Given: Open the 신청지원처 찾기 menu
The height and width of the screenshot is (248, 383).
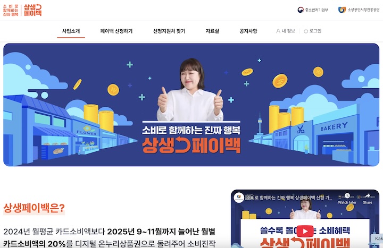Looking at the screenshot, I should [169, 31].
